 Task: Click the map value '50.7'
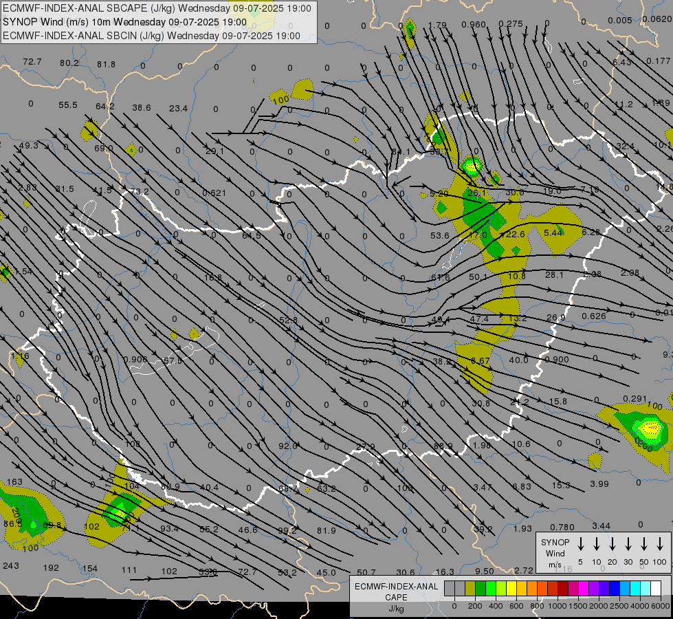pyautogui.click(x=366, y=573)
